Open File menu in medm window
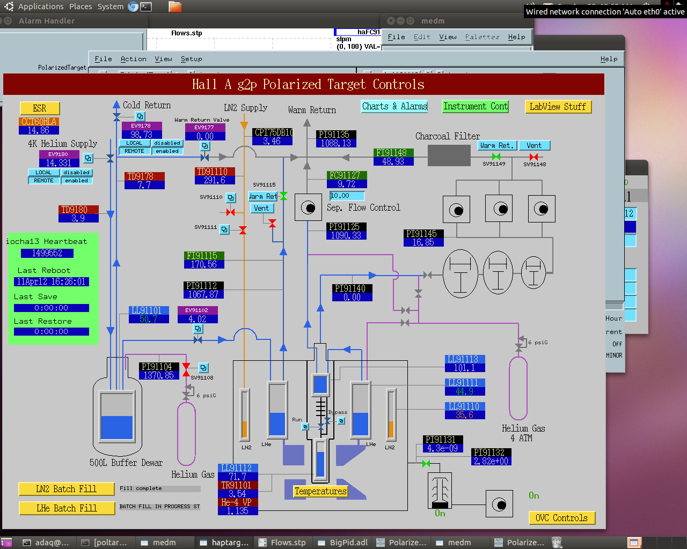 (x=396, y=37)
